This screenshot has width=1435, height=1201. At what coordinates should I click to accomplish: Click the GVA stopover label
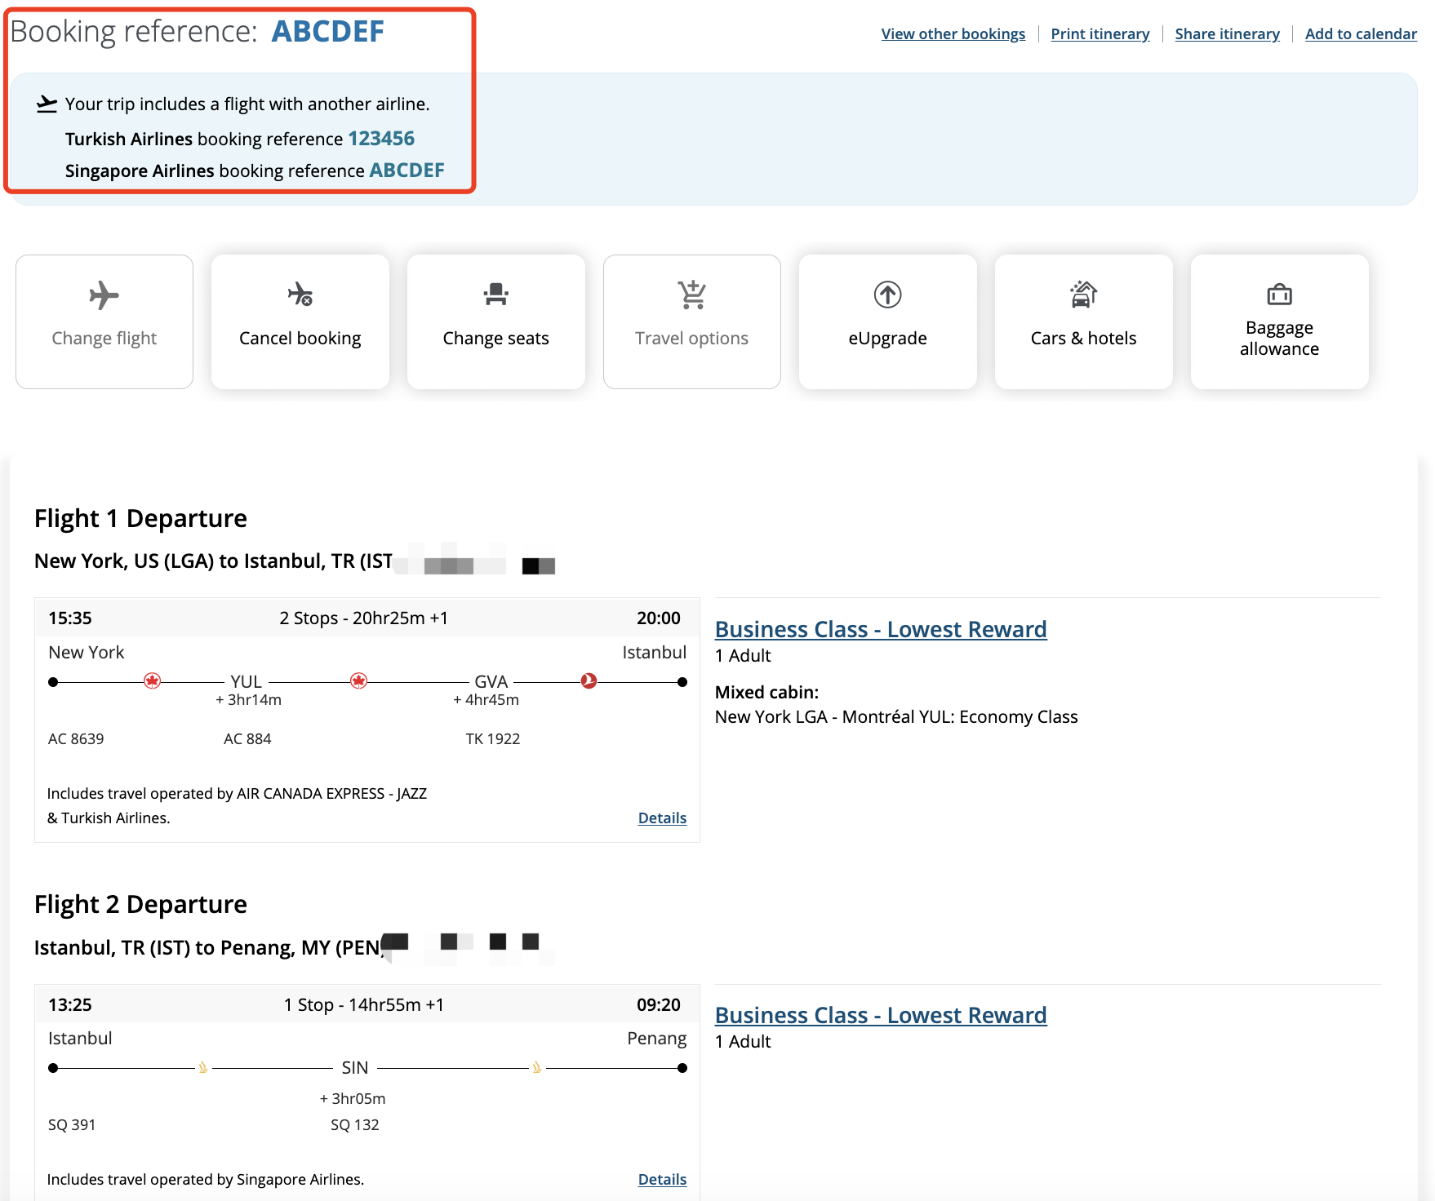coord(491,681)
